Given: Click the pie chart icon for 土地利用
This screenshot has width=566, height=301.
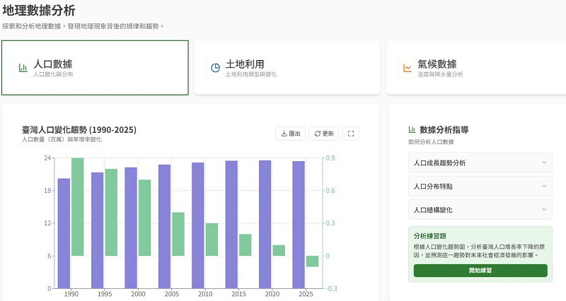Looking at the screenshot, I should [x=215, y=68].
